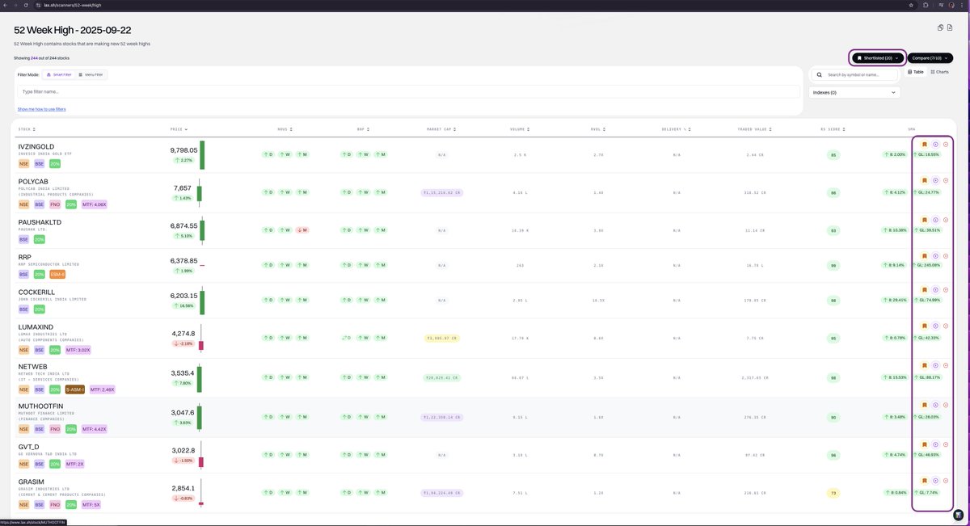
Task: Toggle COCKERILL shortlist bookmark
Action: point(925,289)
